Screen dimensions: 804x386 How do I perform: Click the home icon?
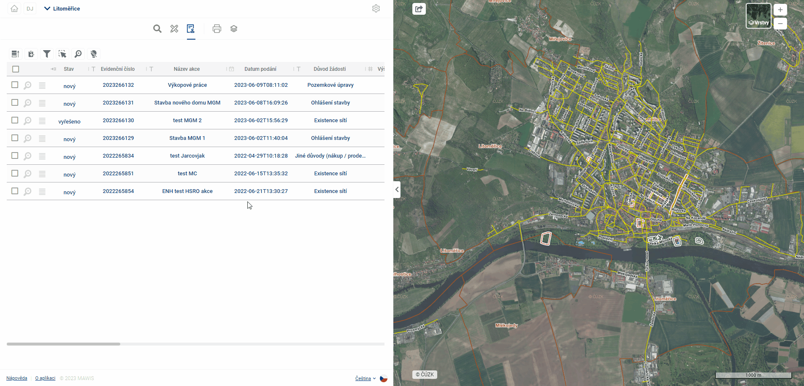pos(14,8)
